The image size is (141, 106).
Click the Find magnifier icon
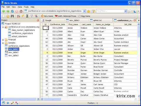[x=130, y=11]
